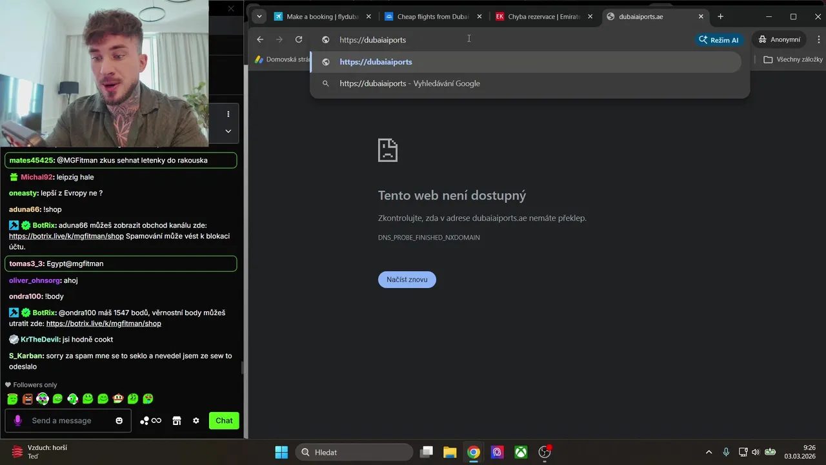The height and width of the screenshot is (465, 826).
Task: Open Chrome three-dot menu
Action: point(818,39)
